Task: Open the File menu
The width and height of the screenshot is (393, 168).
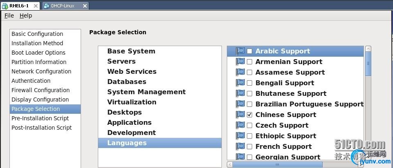Action: click(9, 15)
